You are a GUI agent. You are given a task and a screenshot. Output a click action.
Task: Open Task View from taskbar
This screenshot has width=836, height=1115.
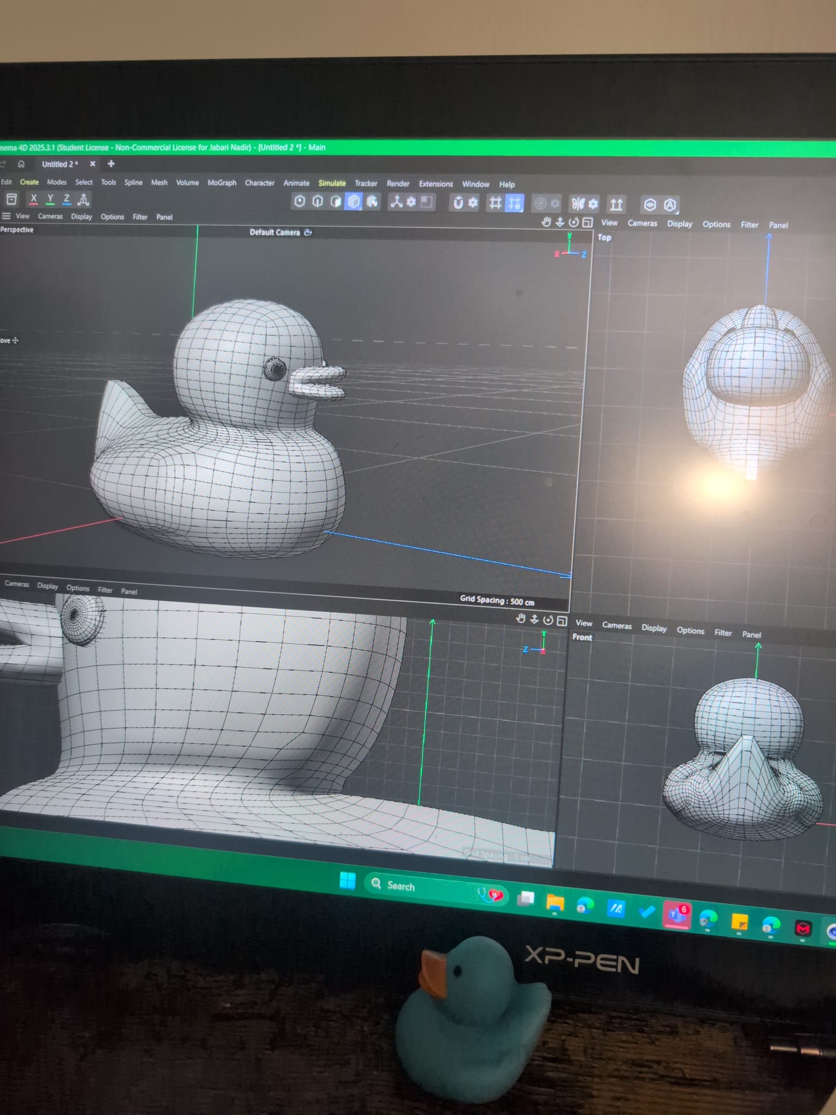tap(526, 899)
